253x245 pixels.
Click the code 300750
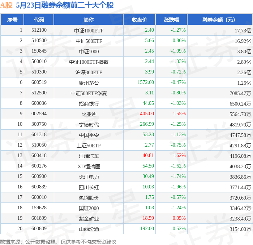pyautogui.click(x=39, y=124)
